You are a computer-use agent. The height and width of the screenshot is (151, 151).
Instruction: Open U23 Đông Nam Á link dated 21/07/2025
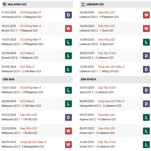pos(31,12)
